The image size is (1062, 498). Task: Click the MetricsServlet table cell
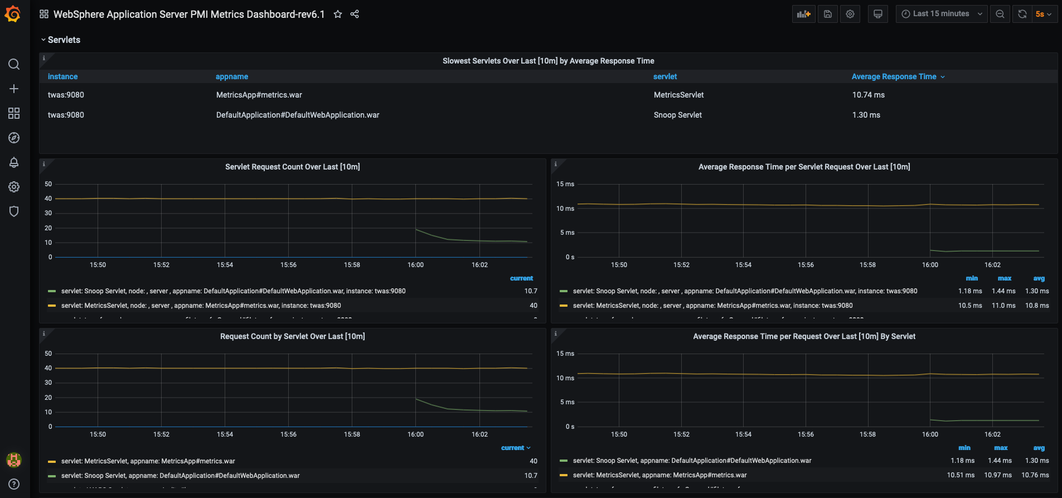(678, 95)
